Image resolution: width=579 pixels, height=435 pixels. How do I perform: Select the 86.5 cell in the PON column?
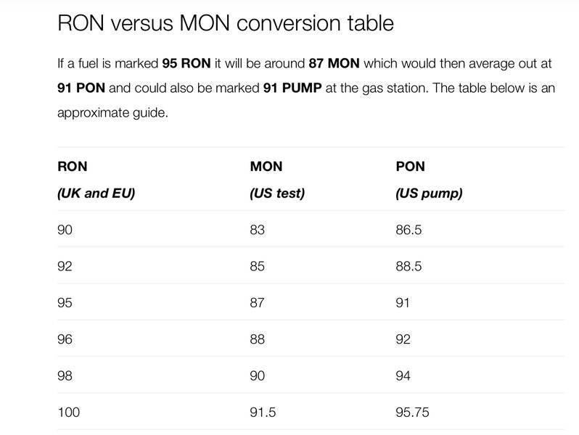pos(408,230)
